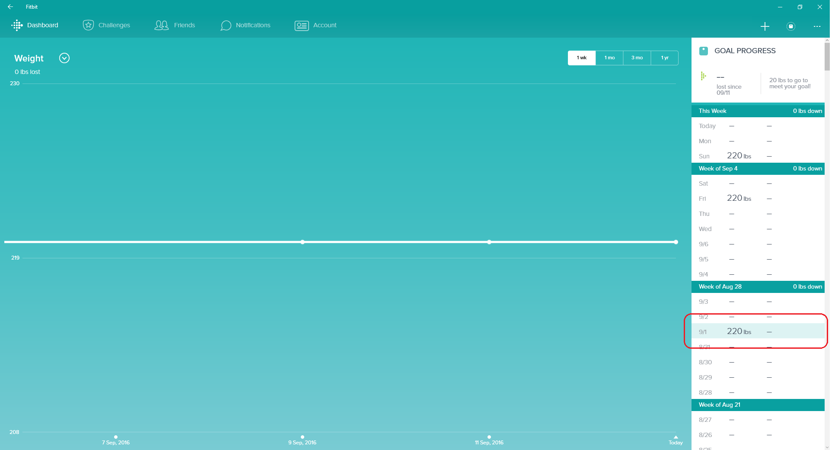
Task: Click '20 lbs to go' goal text
Action: pyautogui.click(x=790, y=83)
